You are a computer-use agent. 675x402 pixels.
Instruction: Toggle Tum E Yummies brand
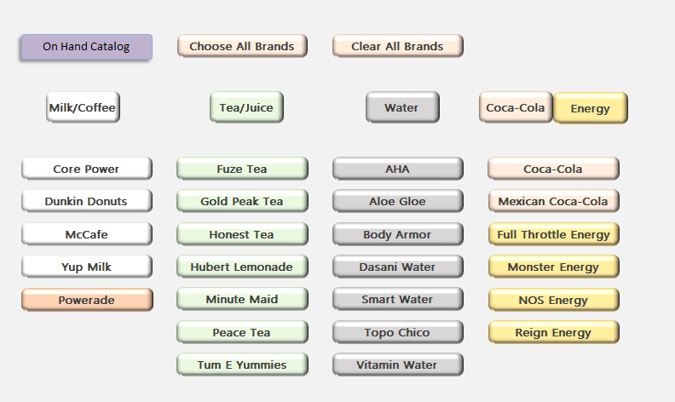tap(242, 365)
